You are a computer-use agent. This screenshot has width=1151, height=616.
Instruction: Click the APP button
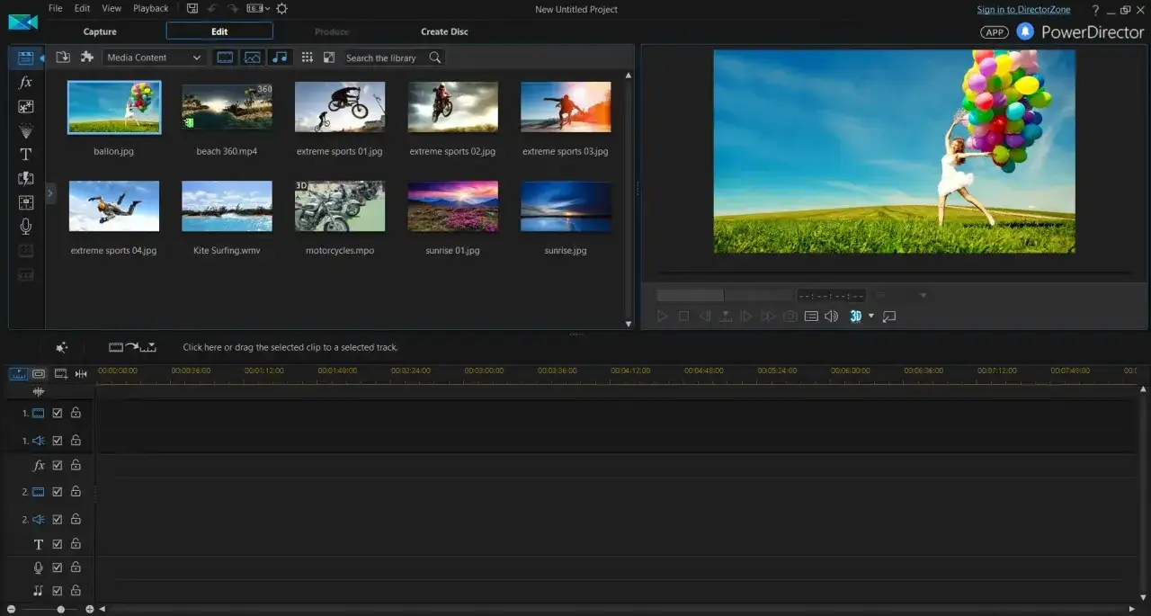(994, 32)
